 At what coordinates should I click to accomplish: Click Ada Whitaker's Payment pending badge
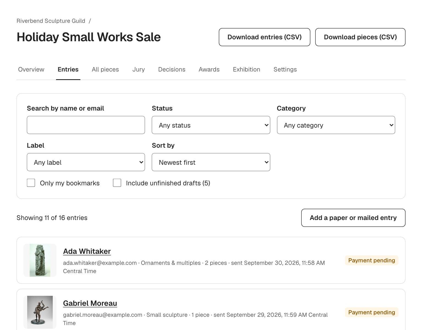[x=371, y=260]
